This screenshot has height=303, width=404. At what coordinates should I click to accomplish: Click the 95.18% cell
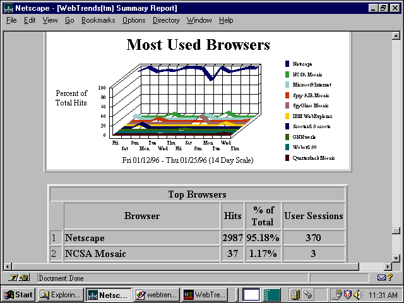[x=263, y=237]
